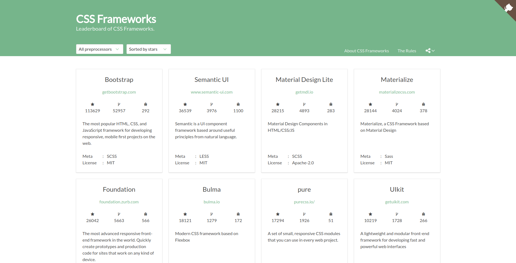Click the fork icon on the Foundation card
Viewport: 516px width, 263px height.
tap(119, 214)
